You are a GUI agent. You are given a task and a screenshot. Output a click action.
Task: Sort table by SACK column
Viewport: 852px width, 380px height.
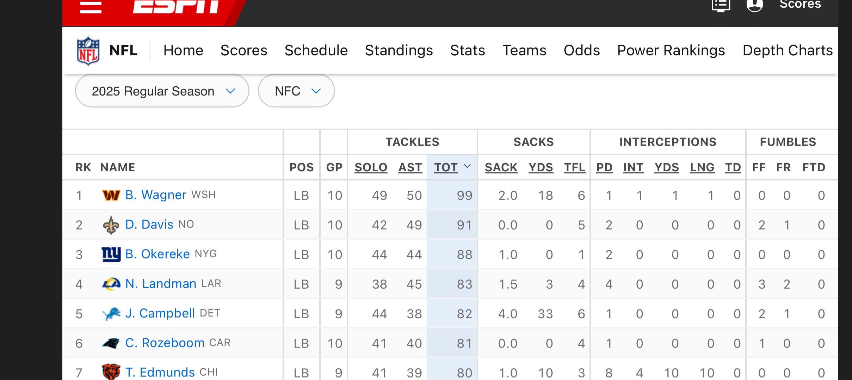(501, 167)
